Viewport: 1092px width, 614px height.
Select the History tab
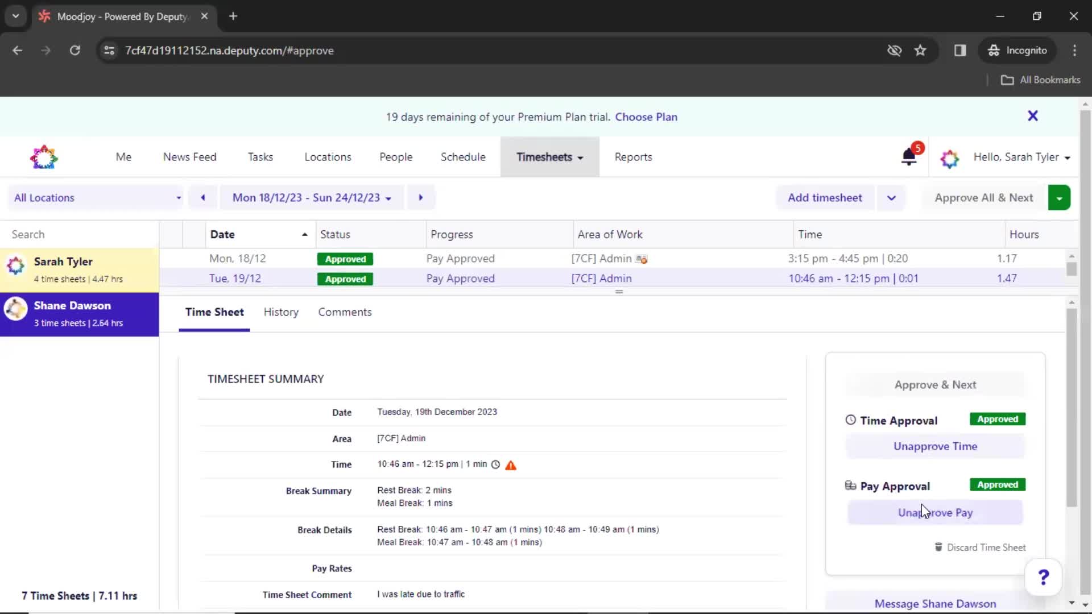pos(282,312)
